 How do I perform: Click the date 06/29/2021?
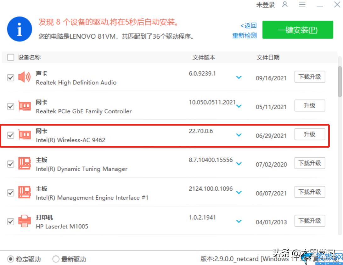pyautogui.click(x=271, y=136)
